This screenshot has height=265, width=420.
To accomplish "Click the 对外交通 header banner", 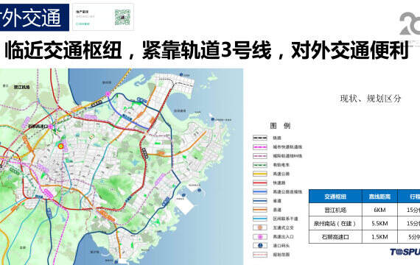I will (35, 18).
